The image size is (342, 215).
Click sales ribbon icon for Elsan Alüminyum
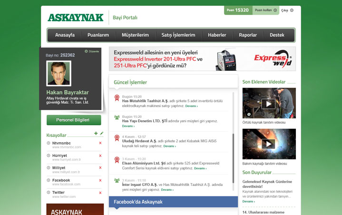(117, 160)
